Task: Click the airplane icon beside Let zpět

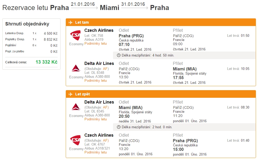Action: tap(71, 94)
